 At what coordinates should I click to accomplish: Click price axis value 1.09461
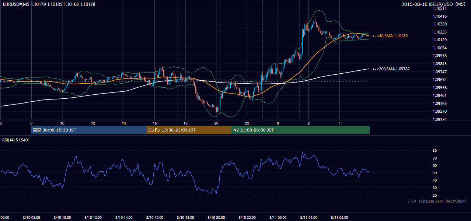pyautogui.click(x=439, y=95)
